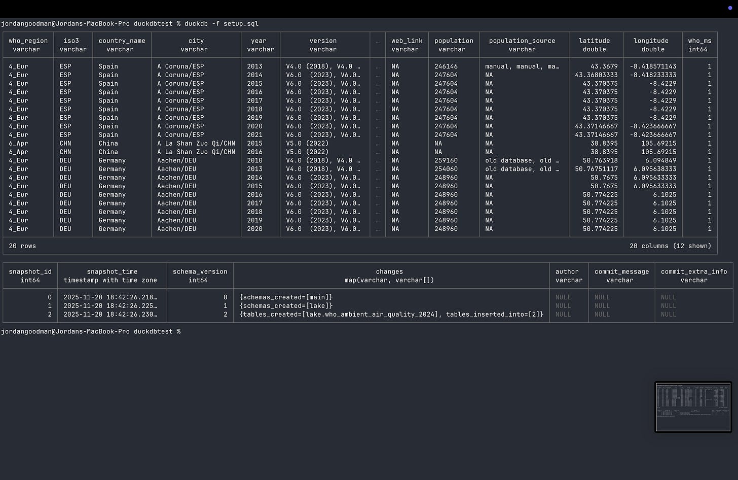Click longitude value 6.095638333
738x480 pixels.
tap(655, 169)
